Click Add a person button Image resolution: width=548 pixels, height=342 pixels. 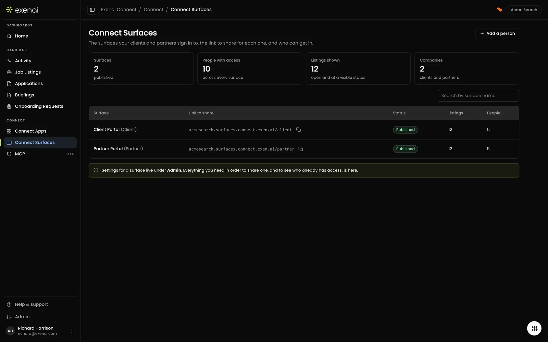point(497,34)
